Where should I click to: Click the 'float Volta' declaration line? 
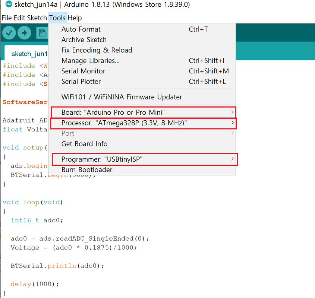click(x=25, y=130)
